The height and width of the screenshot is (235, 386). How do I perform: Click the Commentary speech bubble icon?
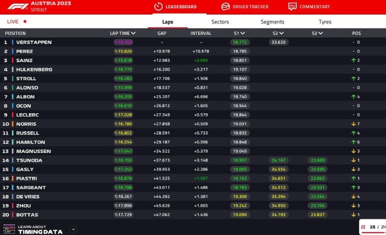click(292, 7)
